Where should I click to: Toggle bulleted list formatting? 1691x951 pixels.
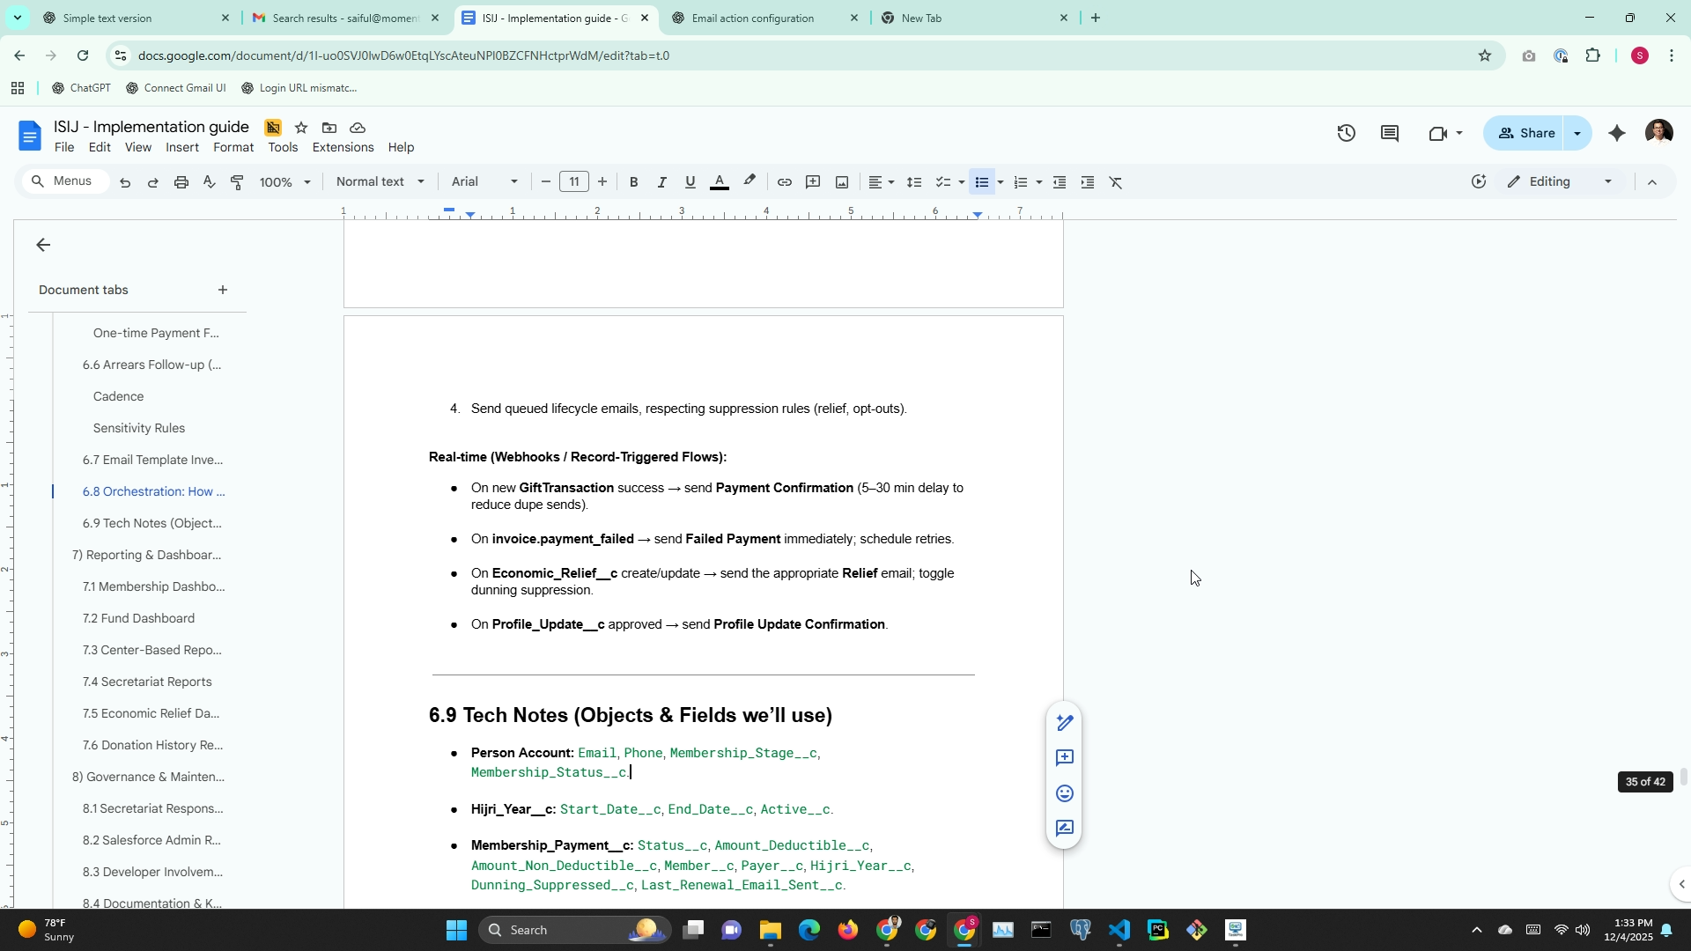click(x=982, y=182)
